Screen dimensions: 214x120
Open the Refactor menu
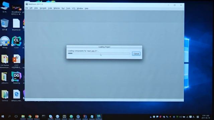(57, 8)
